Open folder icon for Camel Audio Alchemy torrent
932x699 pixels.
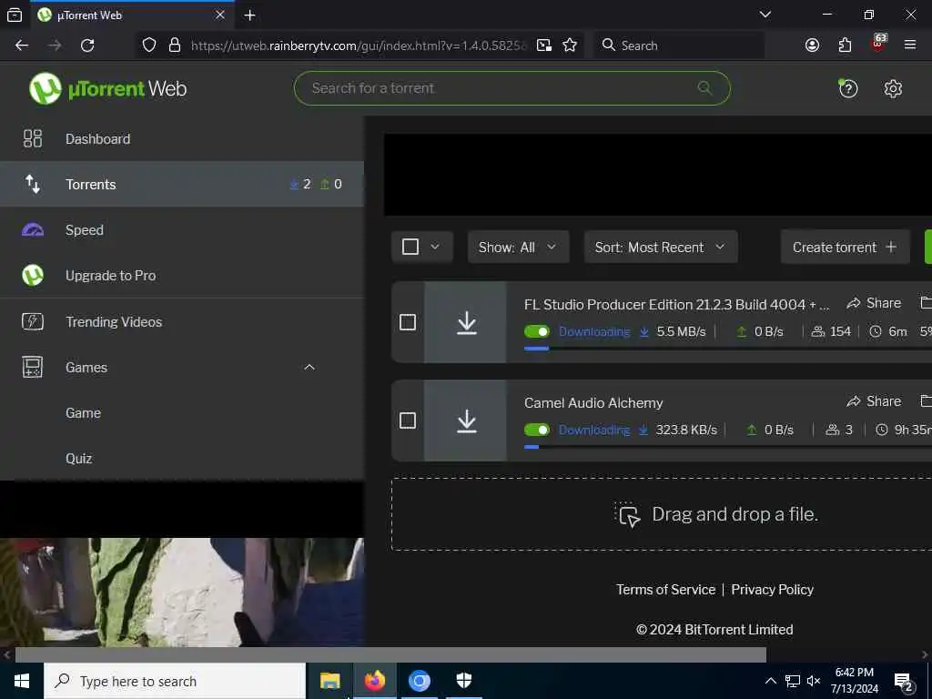tap(926, 401)
